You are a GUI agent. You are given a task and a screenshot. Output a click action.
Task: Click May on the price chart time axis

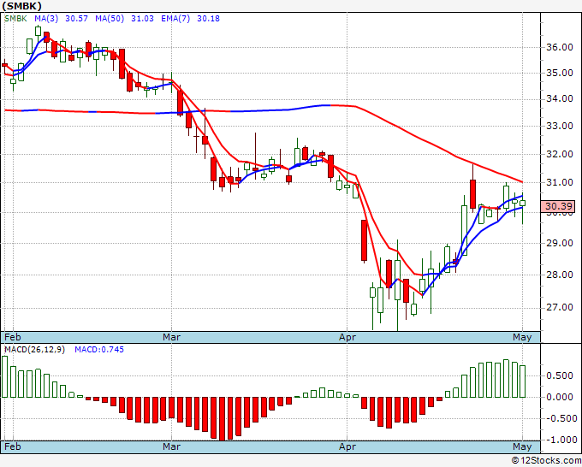(522, 337)
